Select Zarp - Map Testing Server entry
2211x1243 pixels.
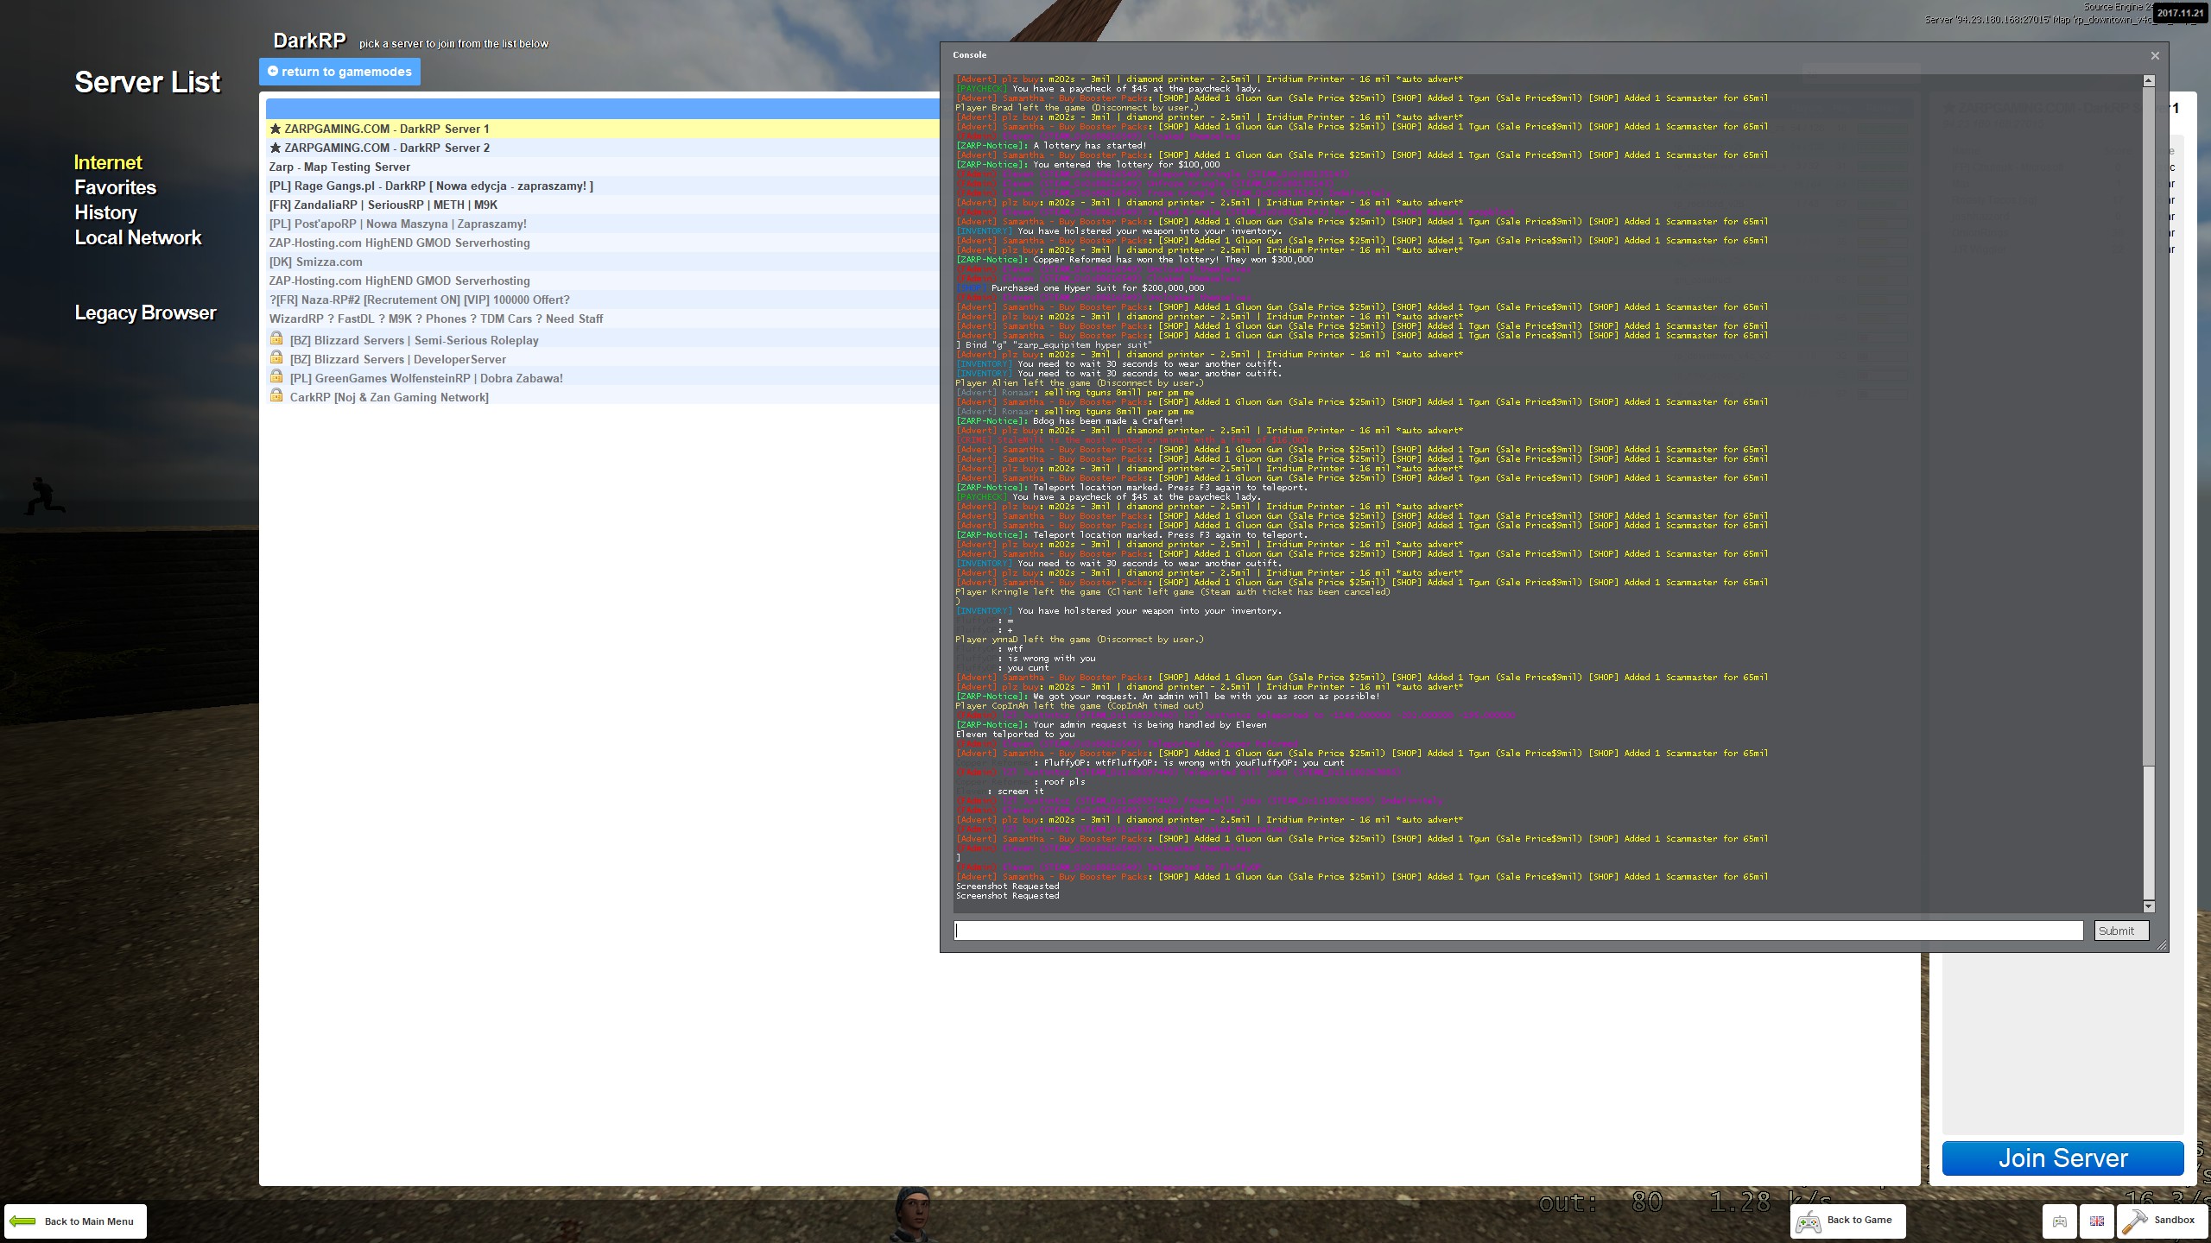[x=603, y=167]
